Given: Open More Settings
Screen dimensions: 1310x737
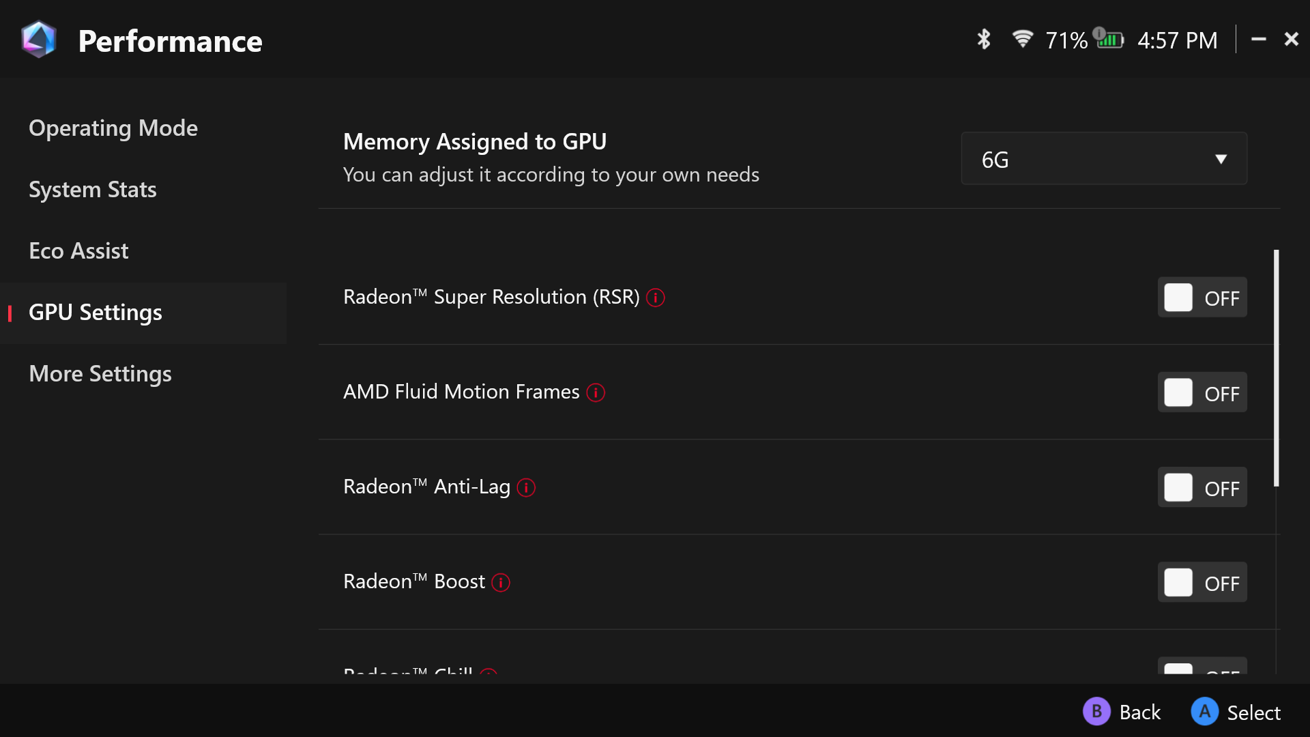Looking at the screenshot, I should [x=100, y=374].
